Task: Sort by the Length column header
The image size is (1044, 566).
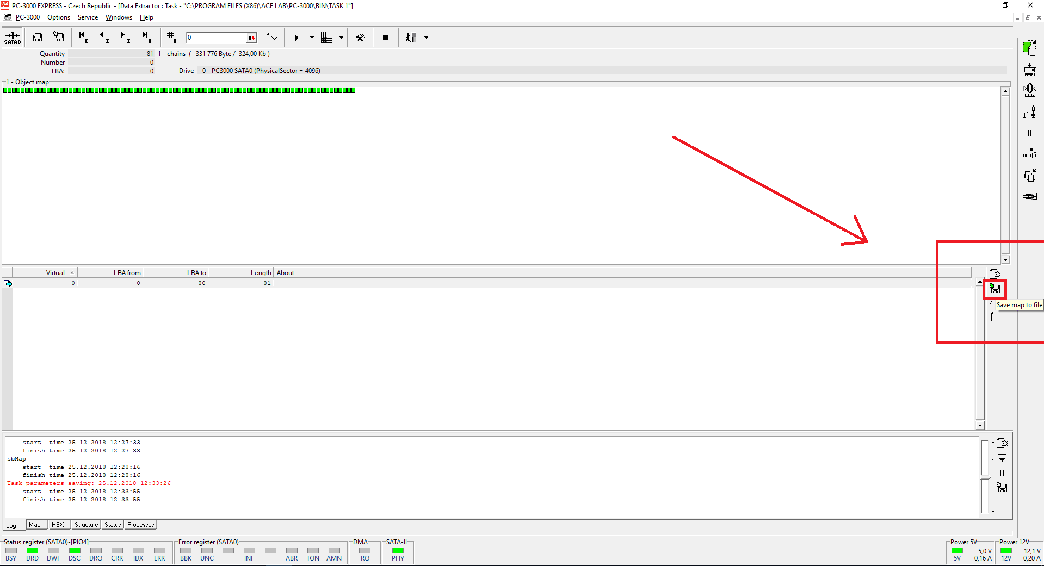Action: (240, 273)
